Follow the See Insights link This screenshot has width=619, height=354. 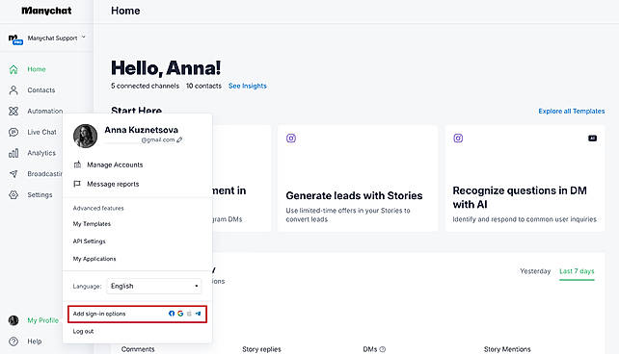click(x=248, y=86)
